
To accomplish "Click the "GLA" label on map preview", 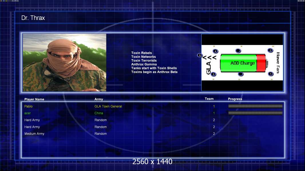I will (208, 68).
